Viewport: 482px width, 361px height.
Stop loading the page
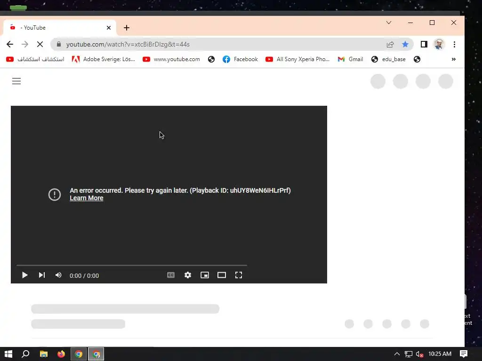tap(40, 44)
